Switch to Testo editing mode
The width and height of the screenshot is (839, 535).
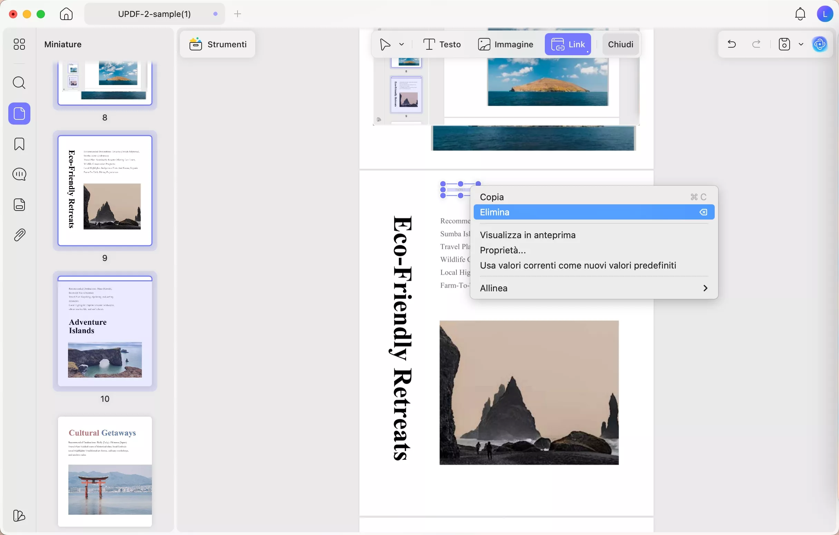(442, 44)
